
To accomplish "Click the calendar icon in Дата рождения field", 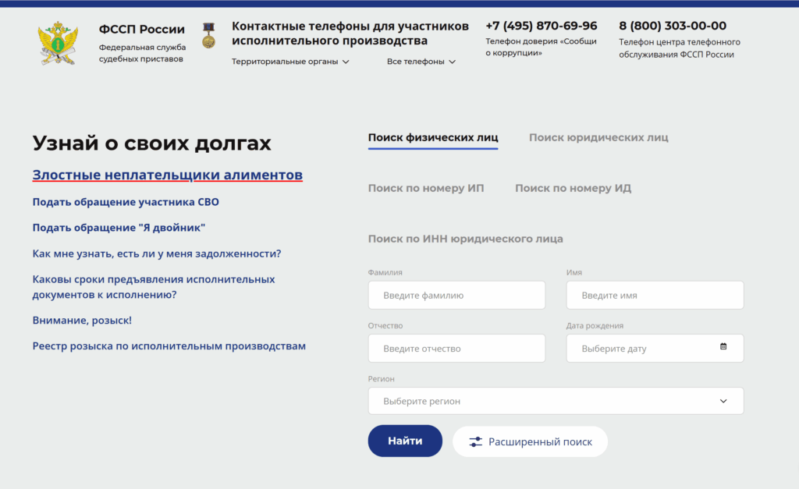I will coord(723,346).
